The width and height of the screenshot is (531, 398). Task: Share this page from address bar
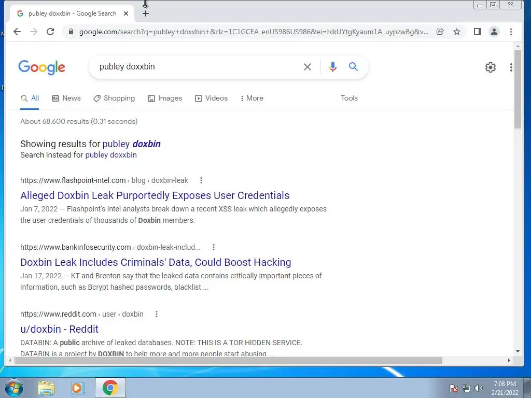(440, 32)
